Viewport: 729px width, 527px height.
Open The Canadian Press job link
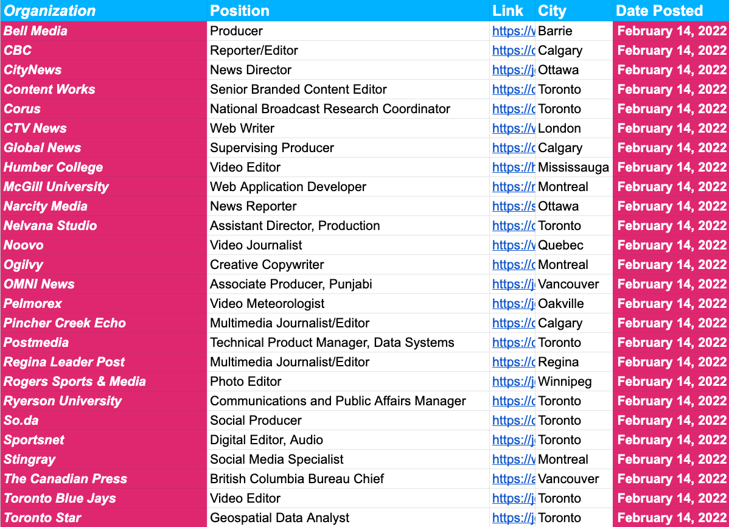[513, 479]
